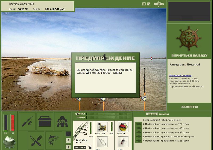The width and height of the screenshot is (213, 150).
Task: Click the fishing hook item
Action: [x=102, y=142]
